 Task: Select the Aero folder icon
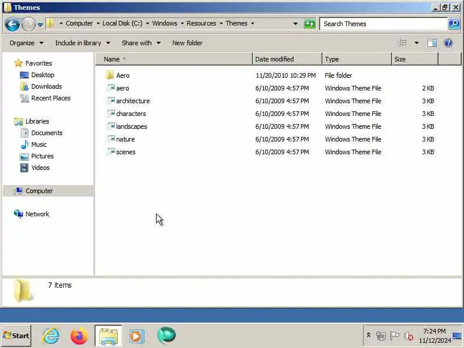110,75
